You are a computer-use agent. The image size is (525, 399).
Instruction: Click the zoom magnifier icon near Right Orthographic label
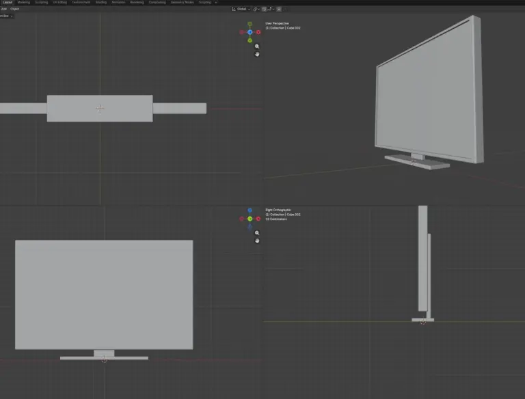point(257,233)
